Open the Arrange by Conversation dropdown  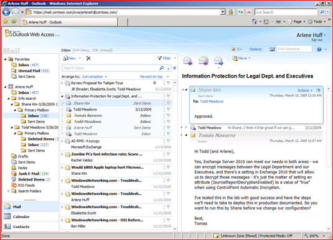(x=94, y=77)
